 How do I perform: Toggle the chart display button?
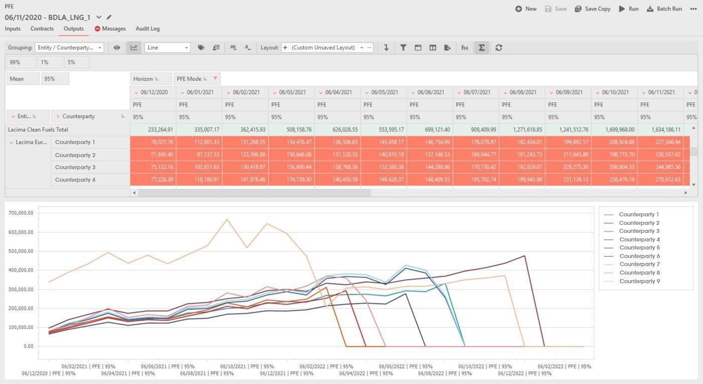133,48
